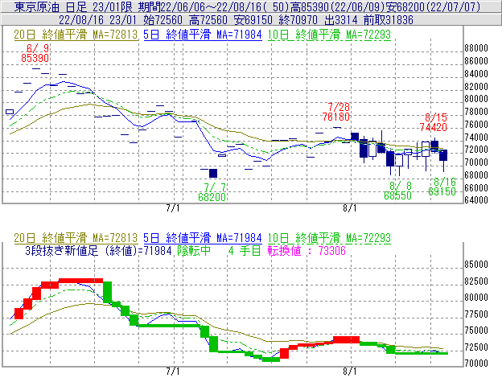The height and width of the screenshot is (382, 502).
Task: Click the 7/7 low label 68200
Action: pyautogui.click(x=212, y=197)
